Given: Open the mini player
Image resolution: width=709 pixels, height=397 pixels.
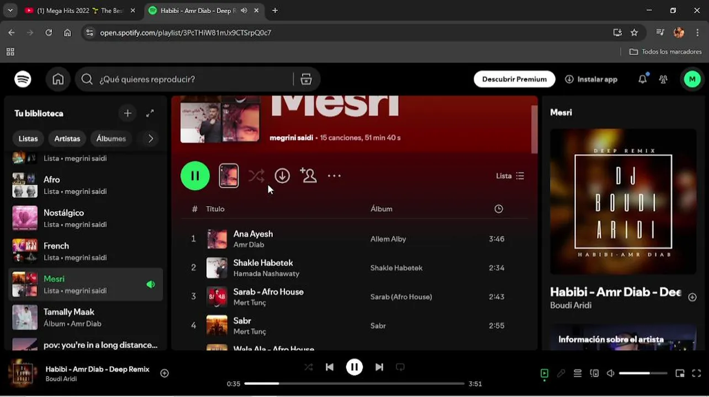Looking at the screenshot, I should tap(680, 373).
